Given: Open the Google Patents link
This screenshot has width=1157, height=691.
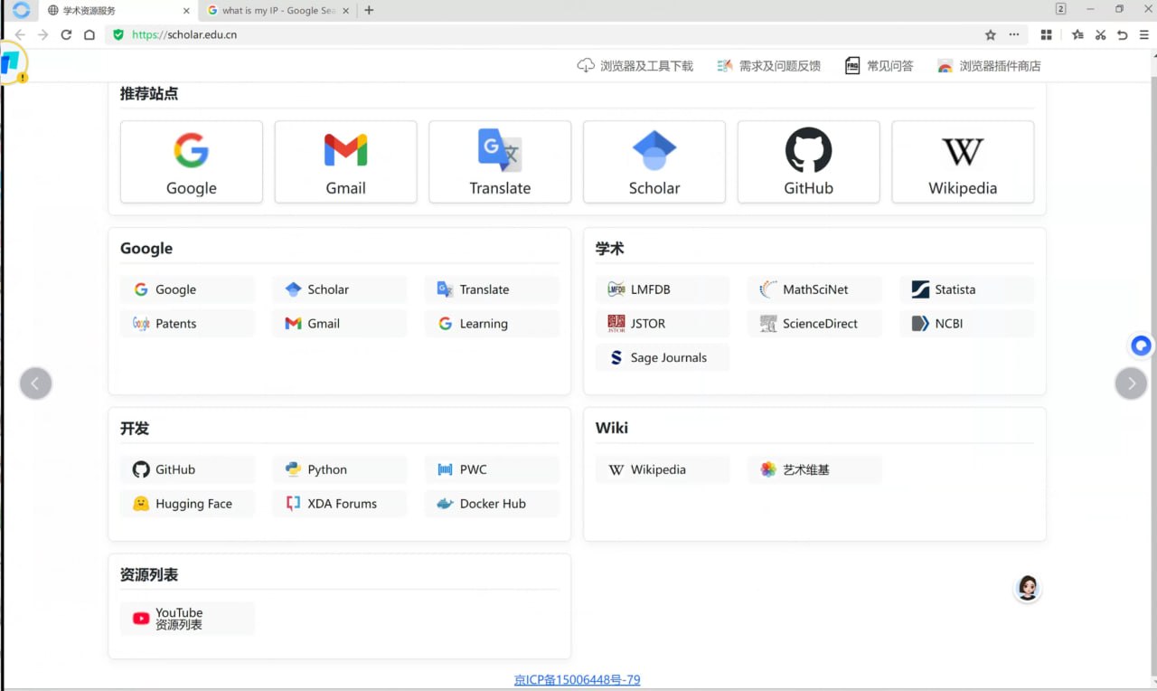Looking at the screenshot, I should click(187, 324).
